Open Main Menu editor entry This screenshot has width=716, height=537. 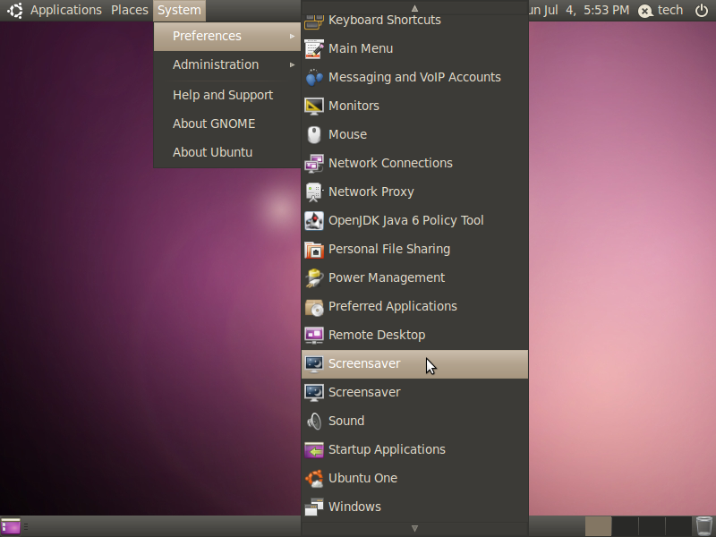pyautogui.click(x=414, y=48)
